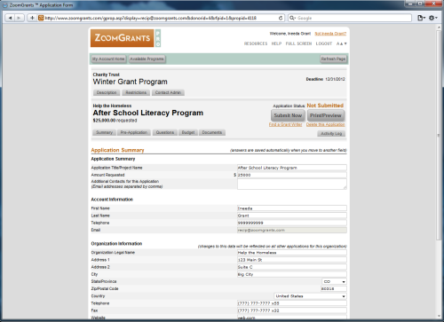444x322 pixels.
Task: Click Delete this Application link
Action: pos(326,125)
